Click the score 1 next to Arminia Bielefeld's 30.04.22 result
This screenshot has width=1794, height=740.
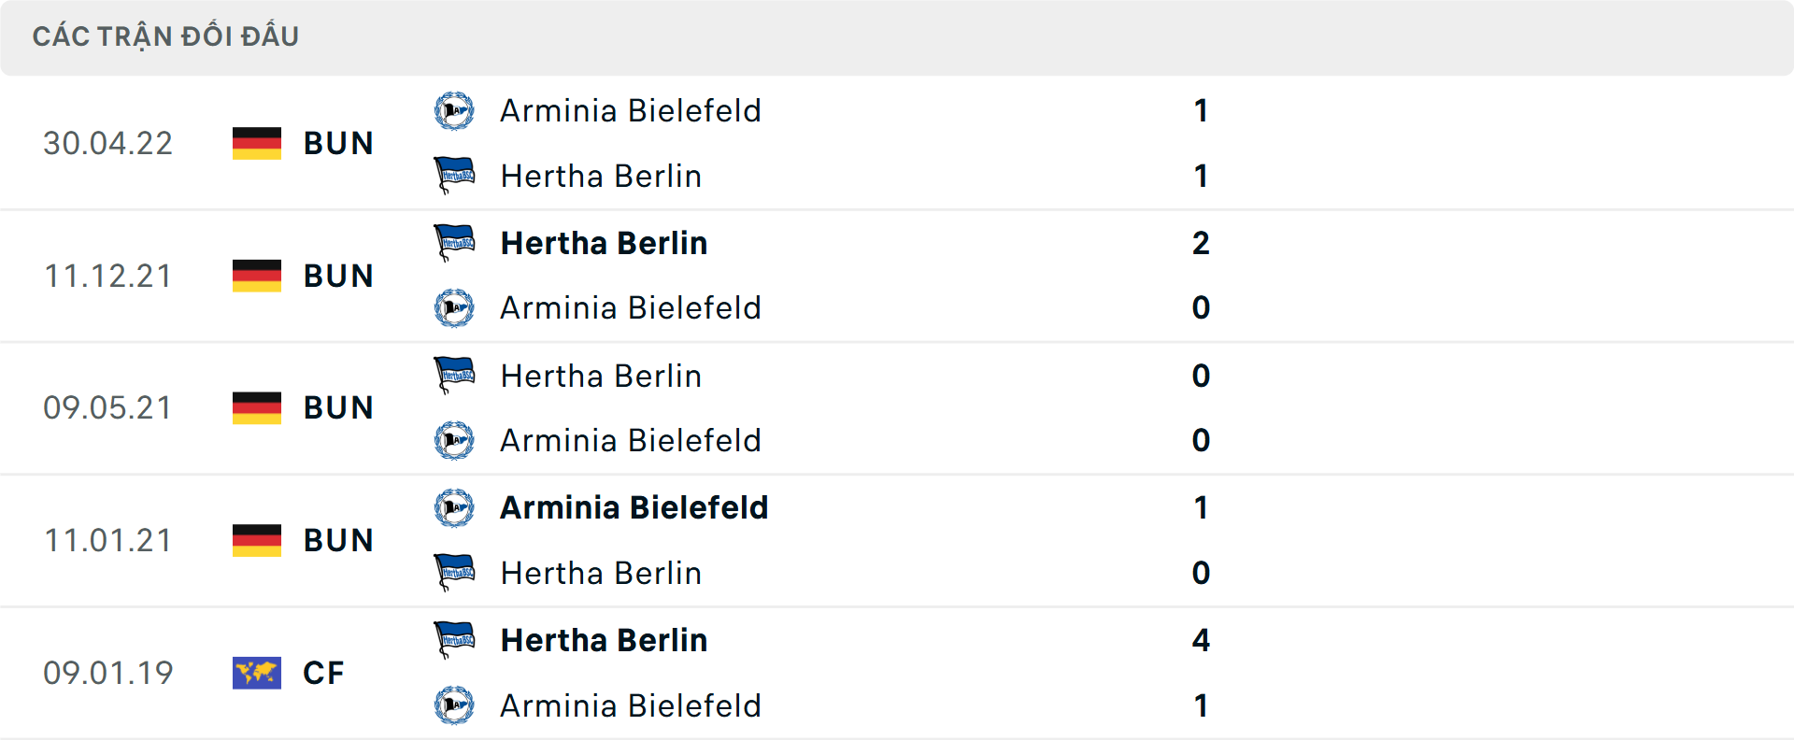pos(1201,110)
